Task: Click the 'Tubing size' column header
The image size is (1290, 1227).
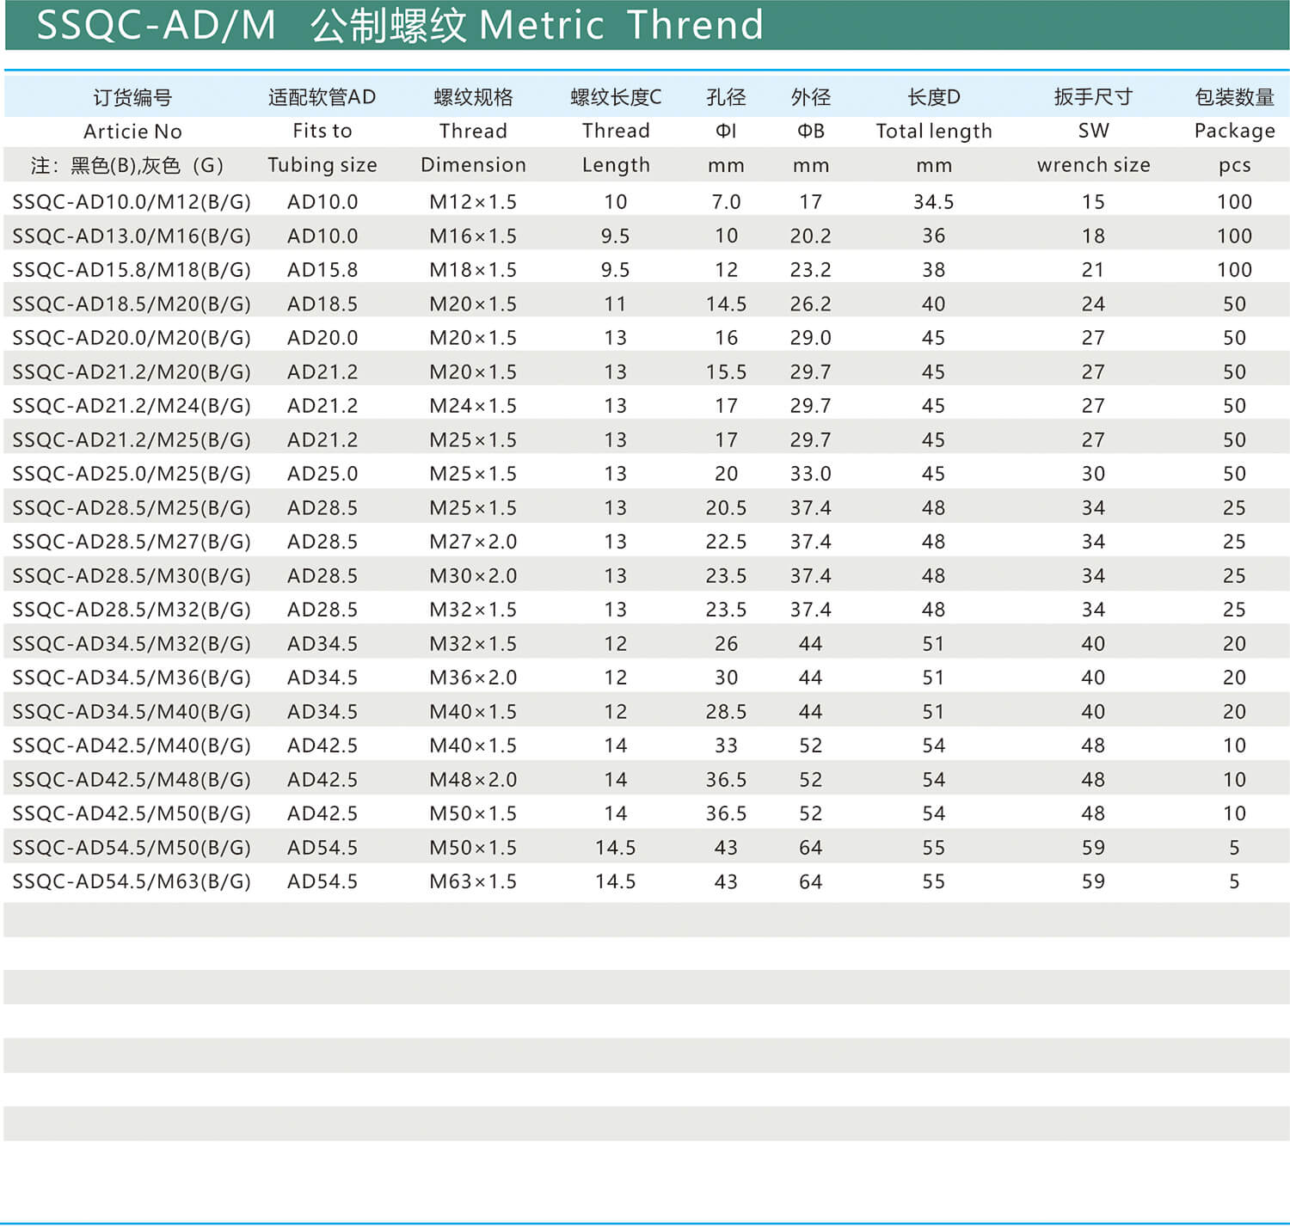Action: click(322, 165)
